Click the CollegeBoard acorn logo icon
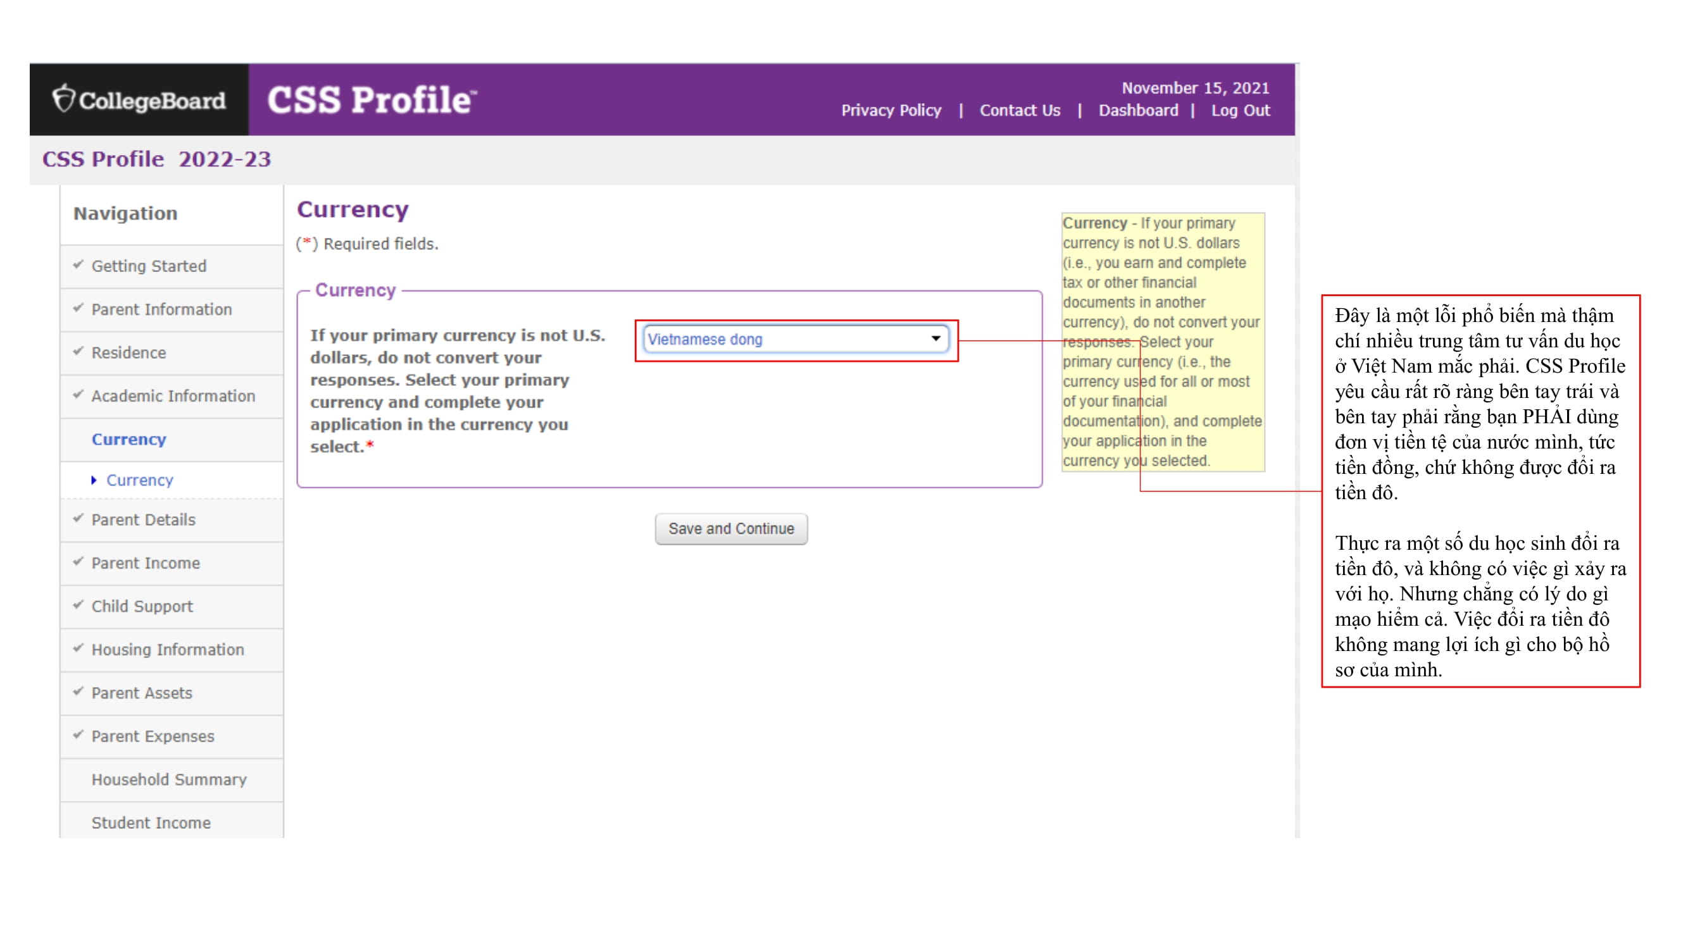 [63, 99]
